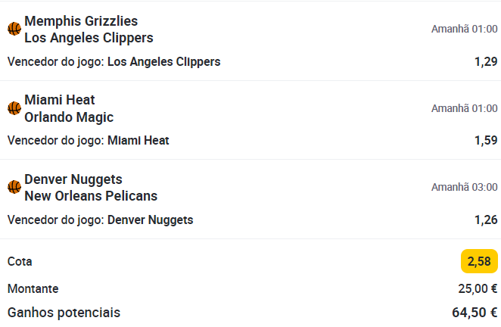The height and width of the screenshot is (327, 501).
Task: Open the New Orleans Pelicans team name
Action: click(91, 196)
